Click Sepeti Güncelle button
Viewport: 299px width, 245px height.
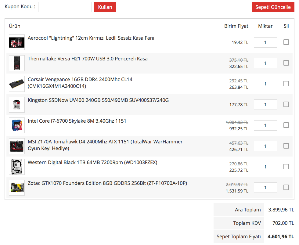point(273,7)
